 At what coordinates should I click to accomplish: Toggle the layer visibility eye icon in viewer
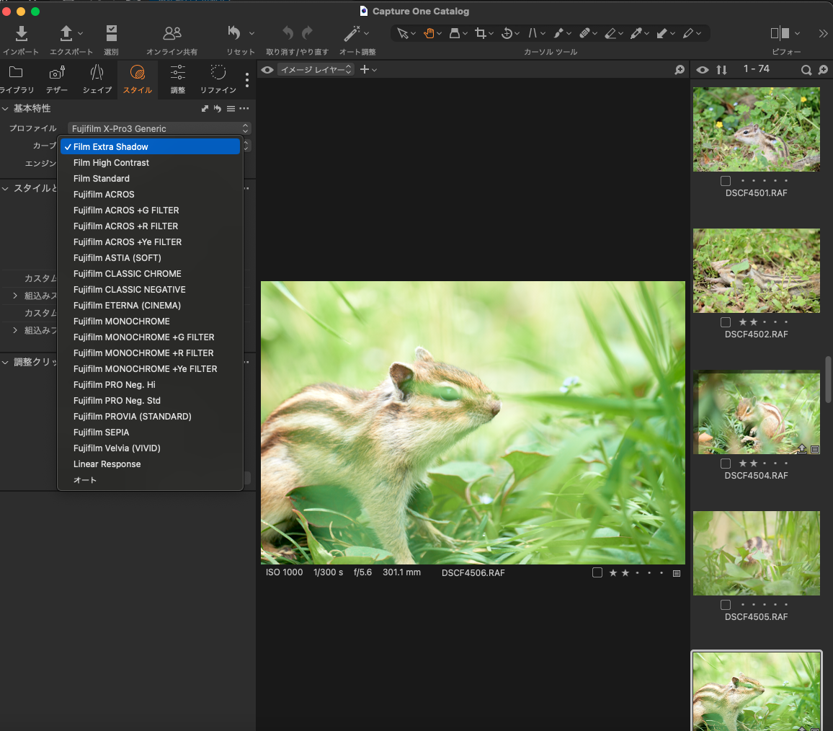267,70
